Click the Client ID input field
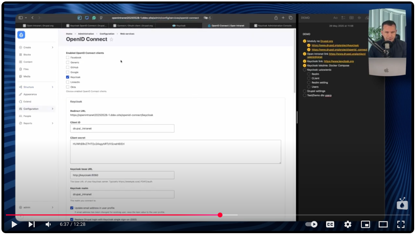Image resolution: width=416 pixels, height=235 pixels. click(122, 128)
